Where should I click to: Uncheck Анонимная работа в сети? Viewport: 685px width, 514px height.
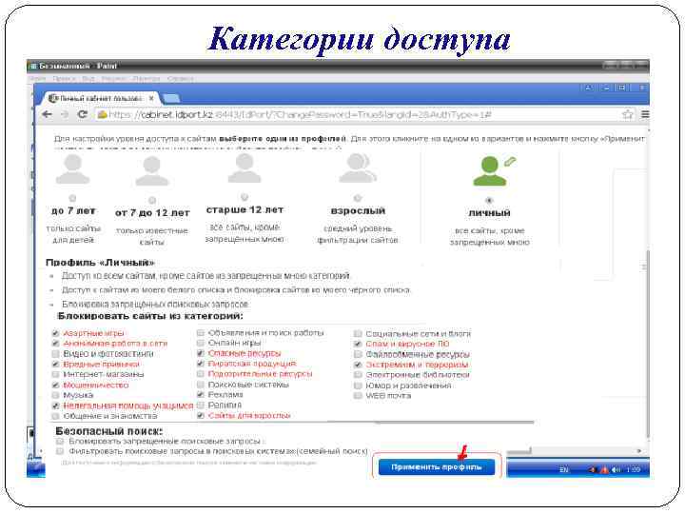[55, 344]
